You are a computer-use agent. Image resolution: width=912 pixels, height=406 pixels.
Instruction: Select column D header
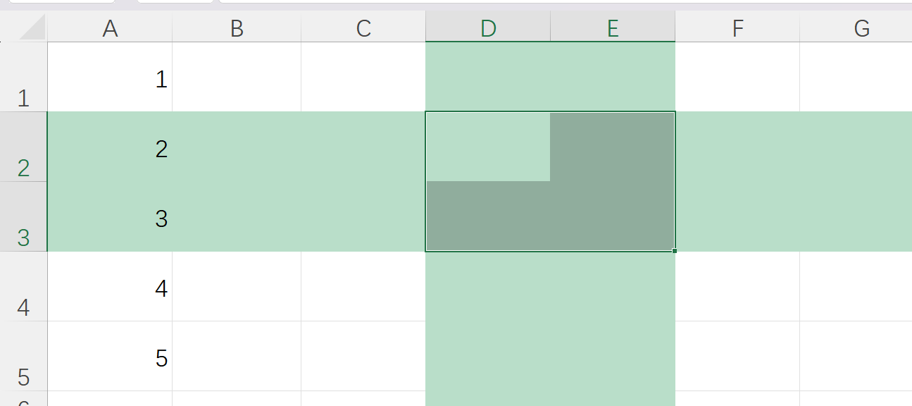pos(488,28)
